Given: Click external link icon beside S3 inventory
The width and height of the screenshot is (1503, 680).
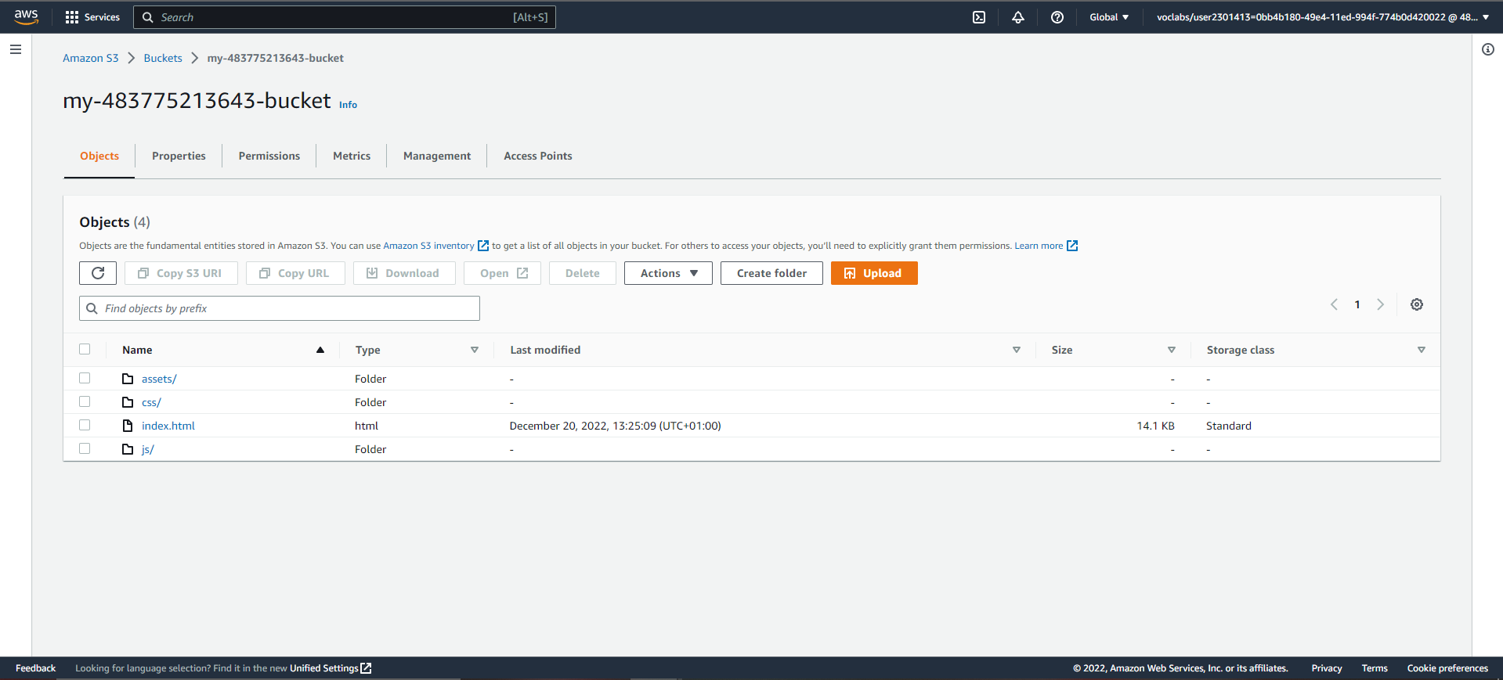Looking at the screenshot, I should tap(483, 246).
